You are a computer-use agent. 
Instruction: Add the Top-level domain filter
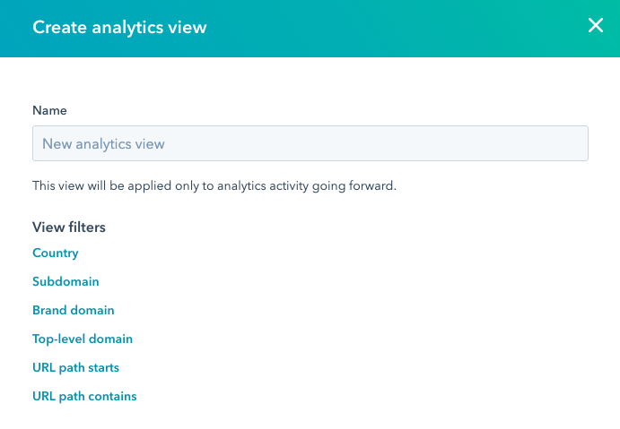click(x=83, y=339)
